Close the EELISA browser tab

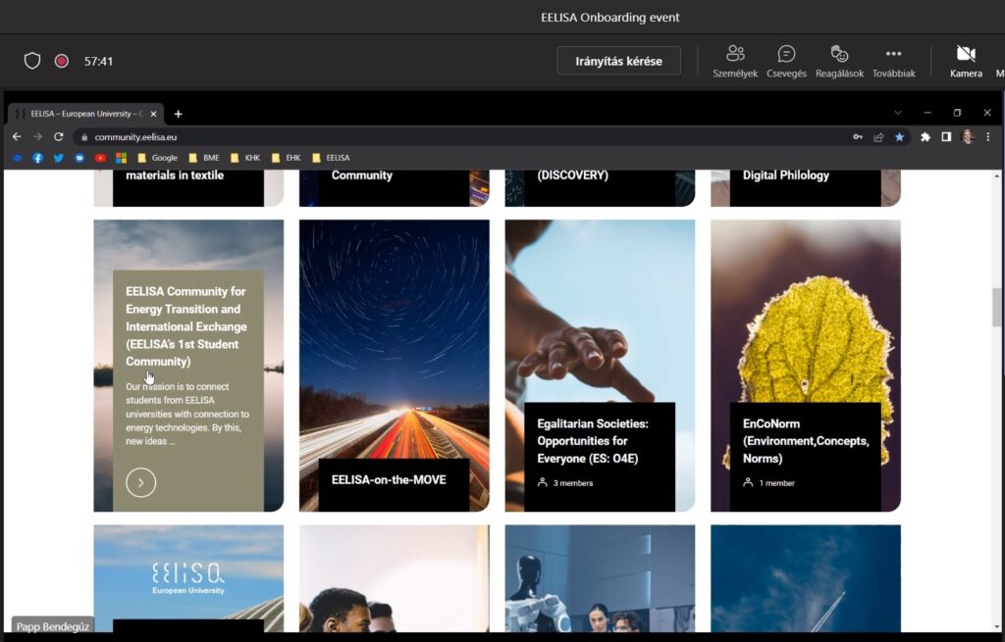[x=153, y=114]
